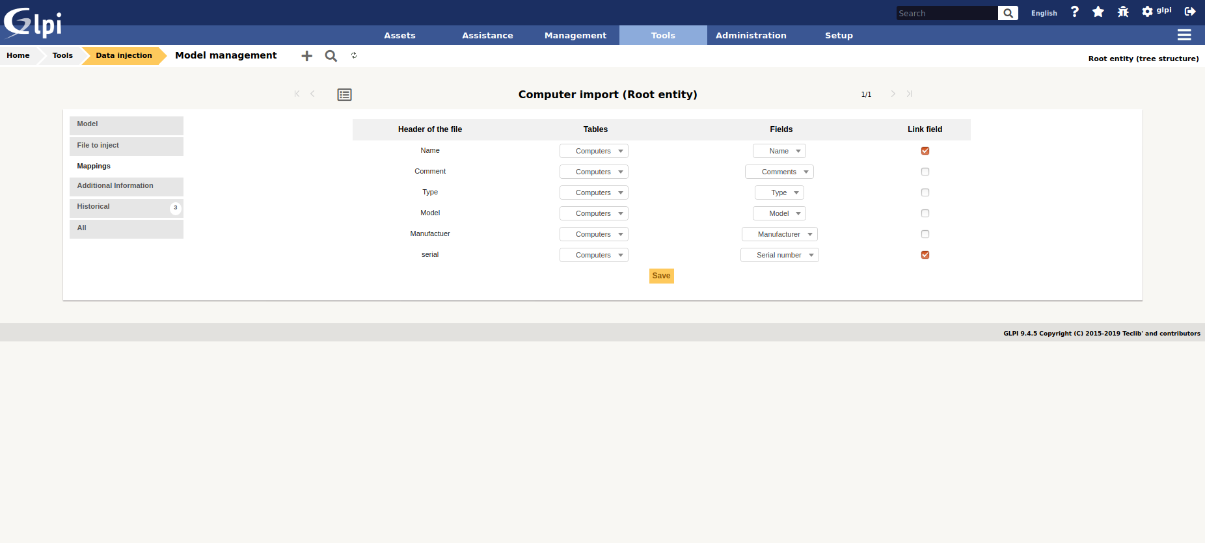
Task: Click the global Search input field
Action: coord(946,13)
